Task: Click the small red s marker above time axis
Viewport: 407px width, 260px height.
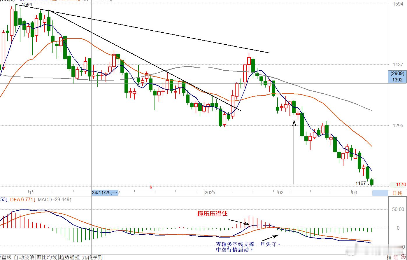Action: (x=151, y=187)
